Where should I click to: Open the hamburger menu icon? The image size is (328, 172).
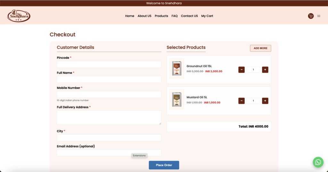319,16
